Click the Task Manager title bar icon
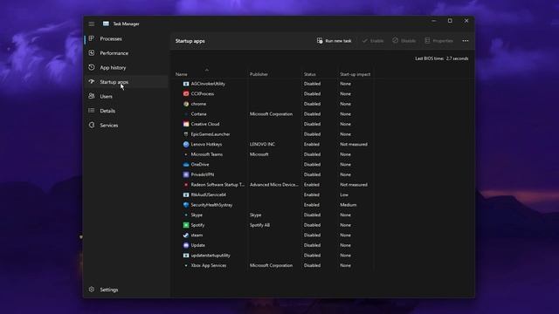Image resolution: width=559 pixels, height=314 pixels. pos(106,24)
